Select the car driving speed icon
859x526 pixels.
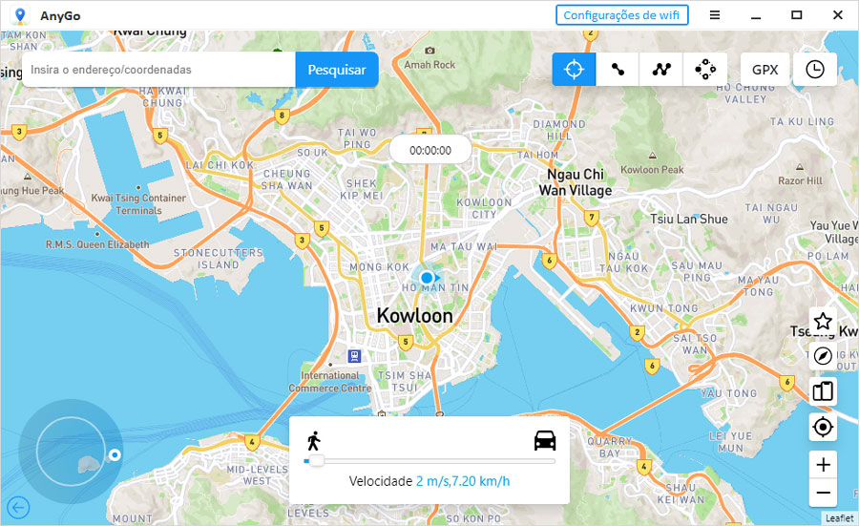[544, 440]
